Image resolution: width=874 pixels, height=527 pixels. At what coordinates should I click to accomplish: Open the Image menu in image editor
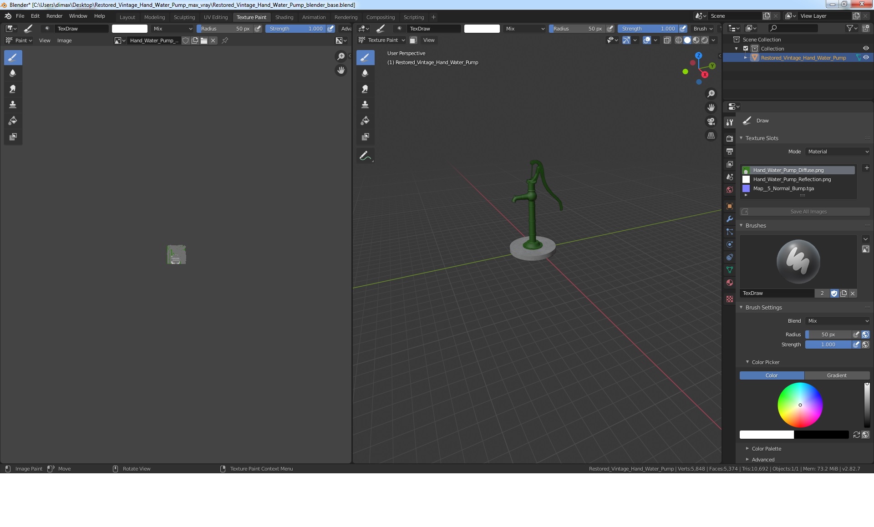[64, 41]
